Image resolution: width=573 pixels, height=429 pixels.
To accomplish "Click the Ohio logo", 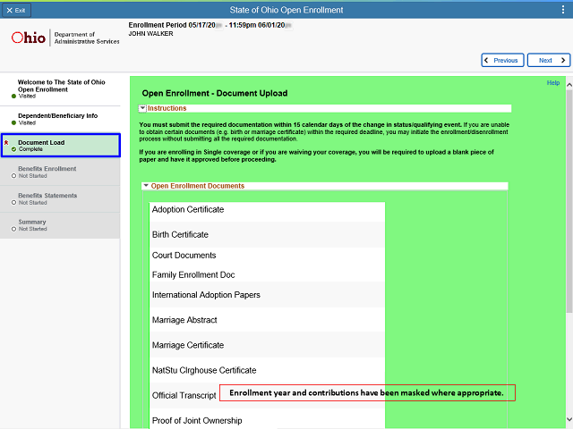I will pos(29,38).
